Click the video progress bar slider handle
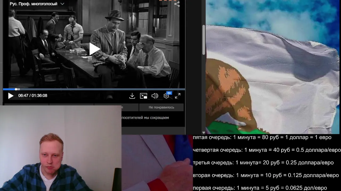Viewport: 341px width, 191px height. [16, 89]
